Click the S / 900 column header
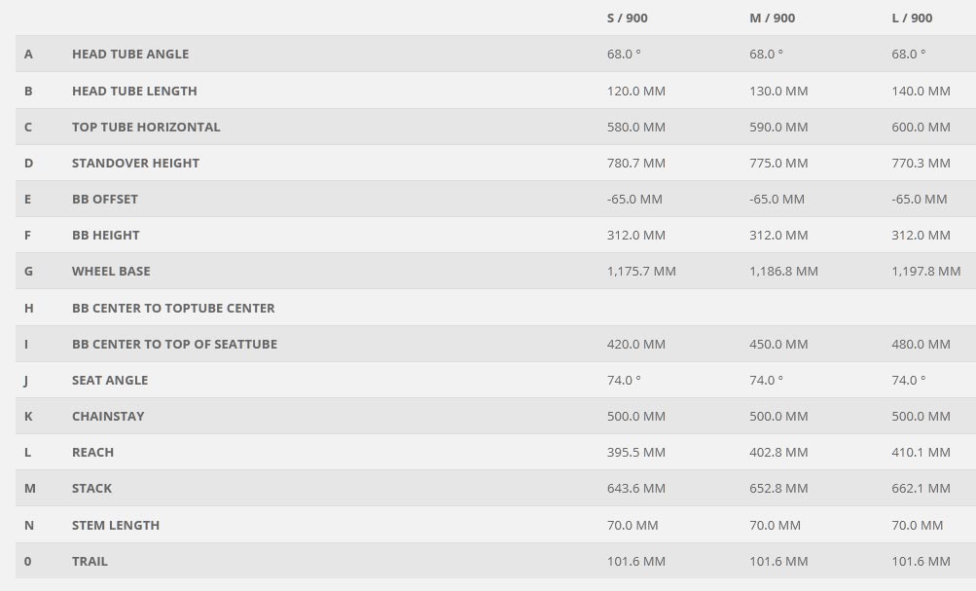 (x=628, y=18)
